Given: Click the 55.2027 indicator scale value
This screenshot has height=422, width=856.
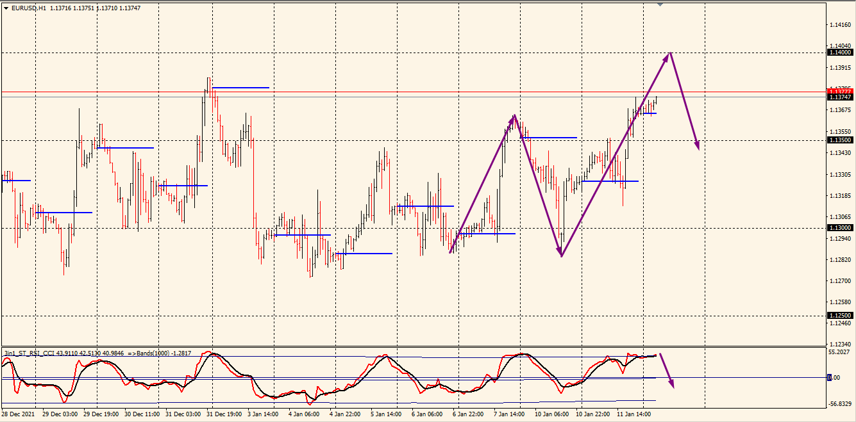Looking at the screenshot, I should coord(839,352).
